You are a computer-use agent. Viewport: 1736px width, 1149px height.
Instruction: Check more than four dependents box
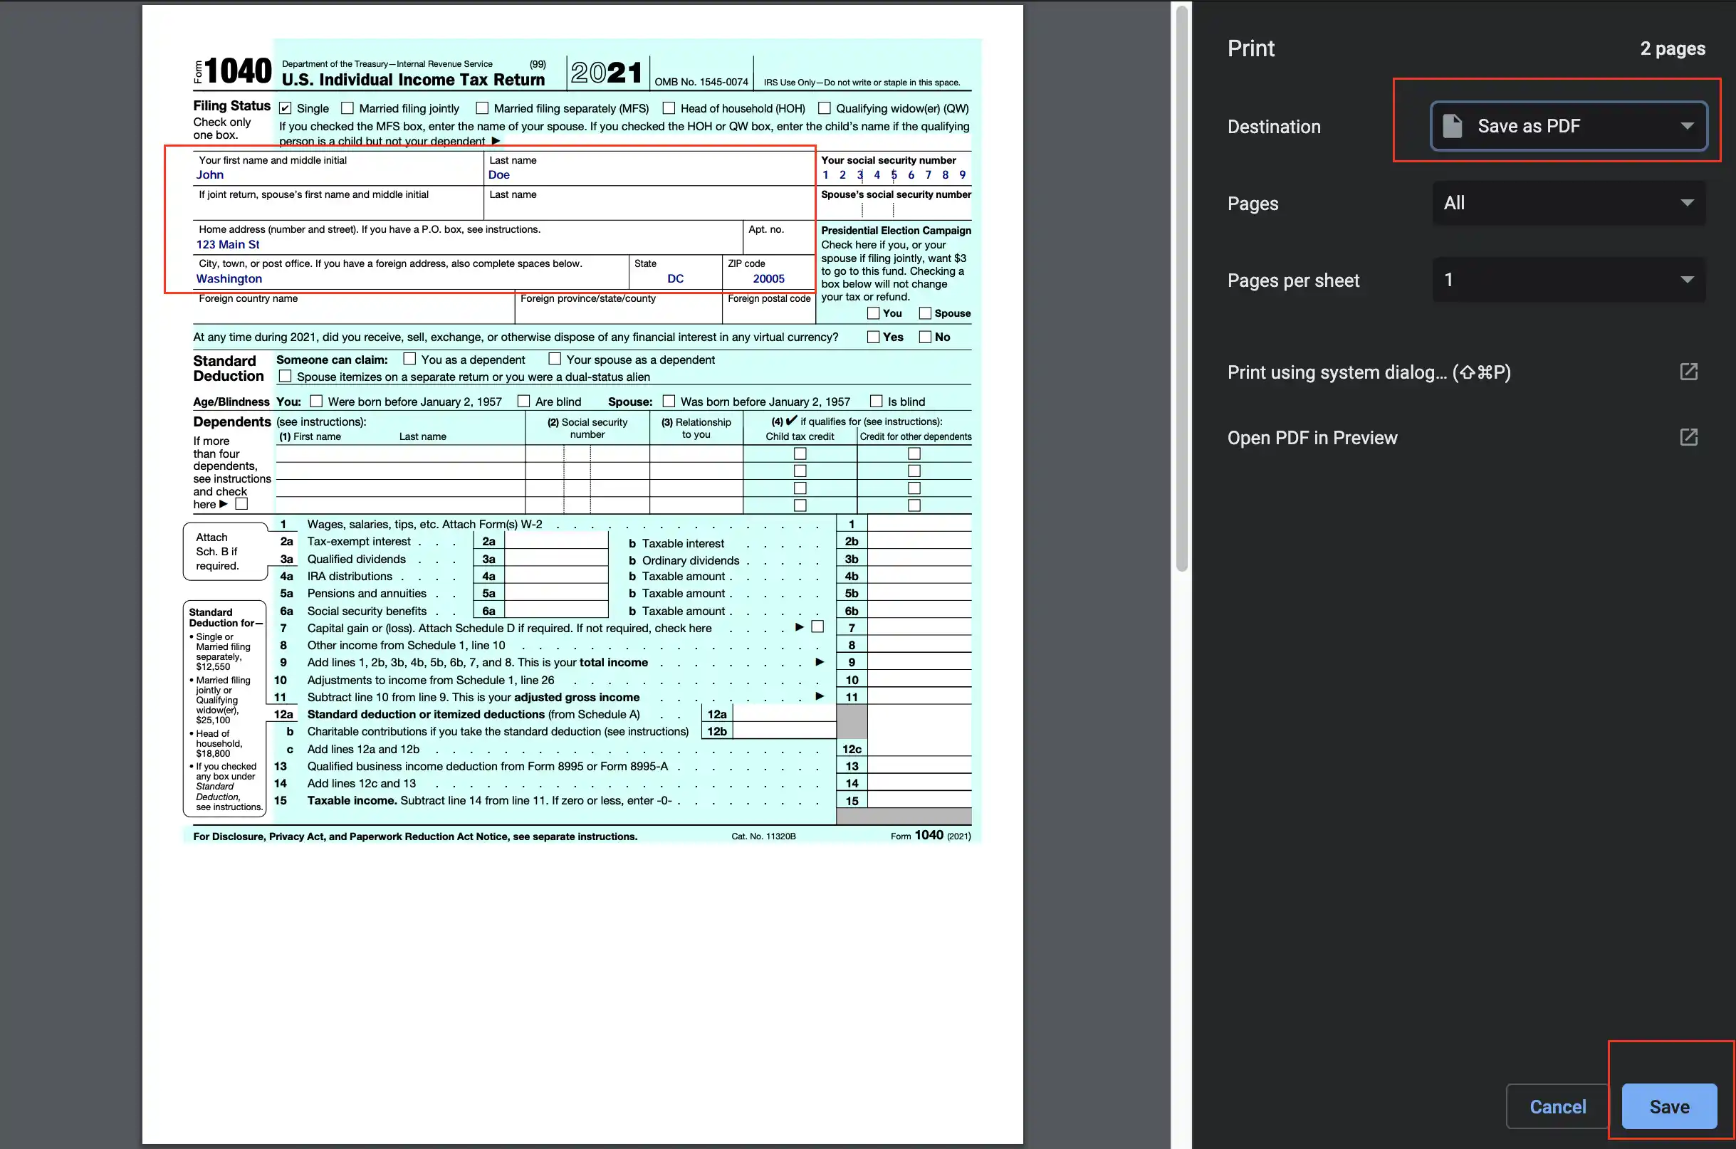tap(241, 504)
